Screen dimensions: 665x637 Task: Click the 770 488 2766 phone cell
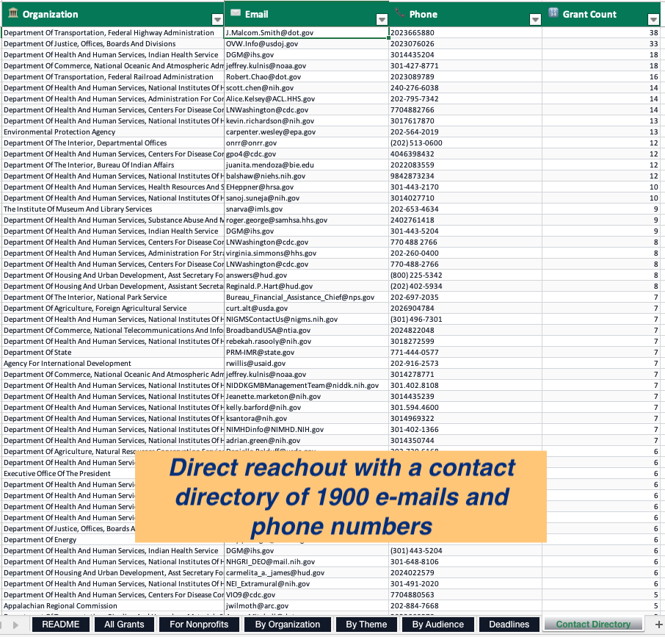465,242
